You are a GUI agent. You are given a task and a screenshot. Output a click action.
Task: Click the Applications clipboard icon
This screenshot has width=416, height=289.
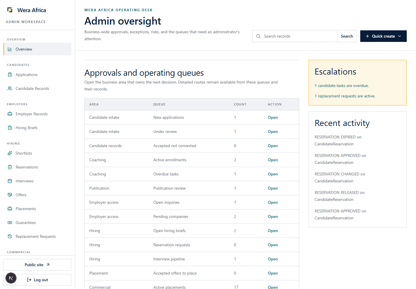10,75
